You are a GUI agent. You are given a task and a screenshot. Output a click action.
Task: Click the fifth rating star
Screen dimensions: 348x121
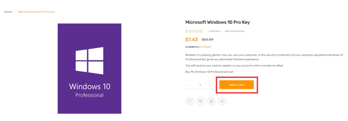click(x=201, y=31)
